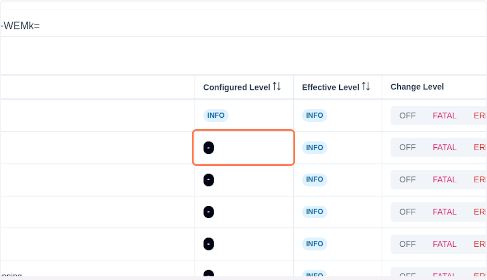Select FATAL for the third row logger
487x280 pixels.
(444, 179)
